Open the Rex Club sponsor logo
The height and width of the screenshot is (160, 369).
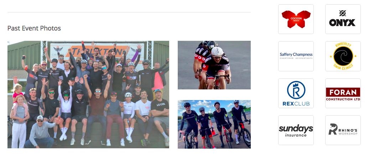(296, 93)
